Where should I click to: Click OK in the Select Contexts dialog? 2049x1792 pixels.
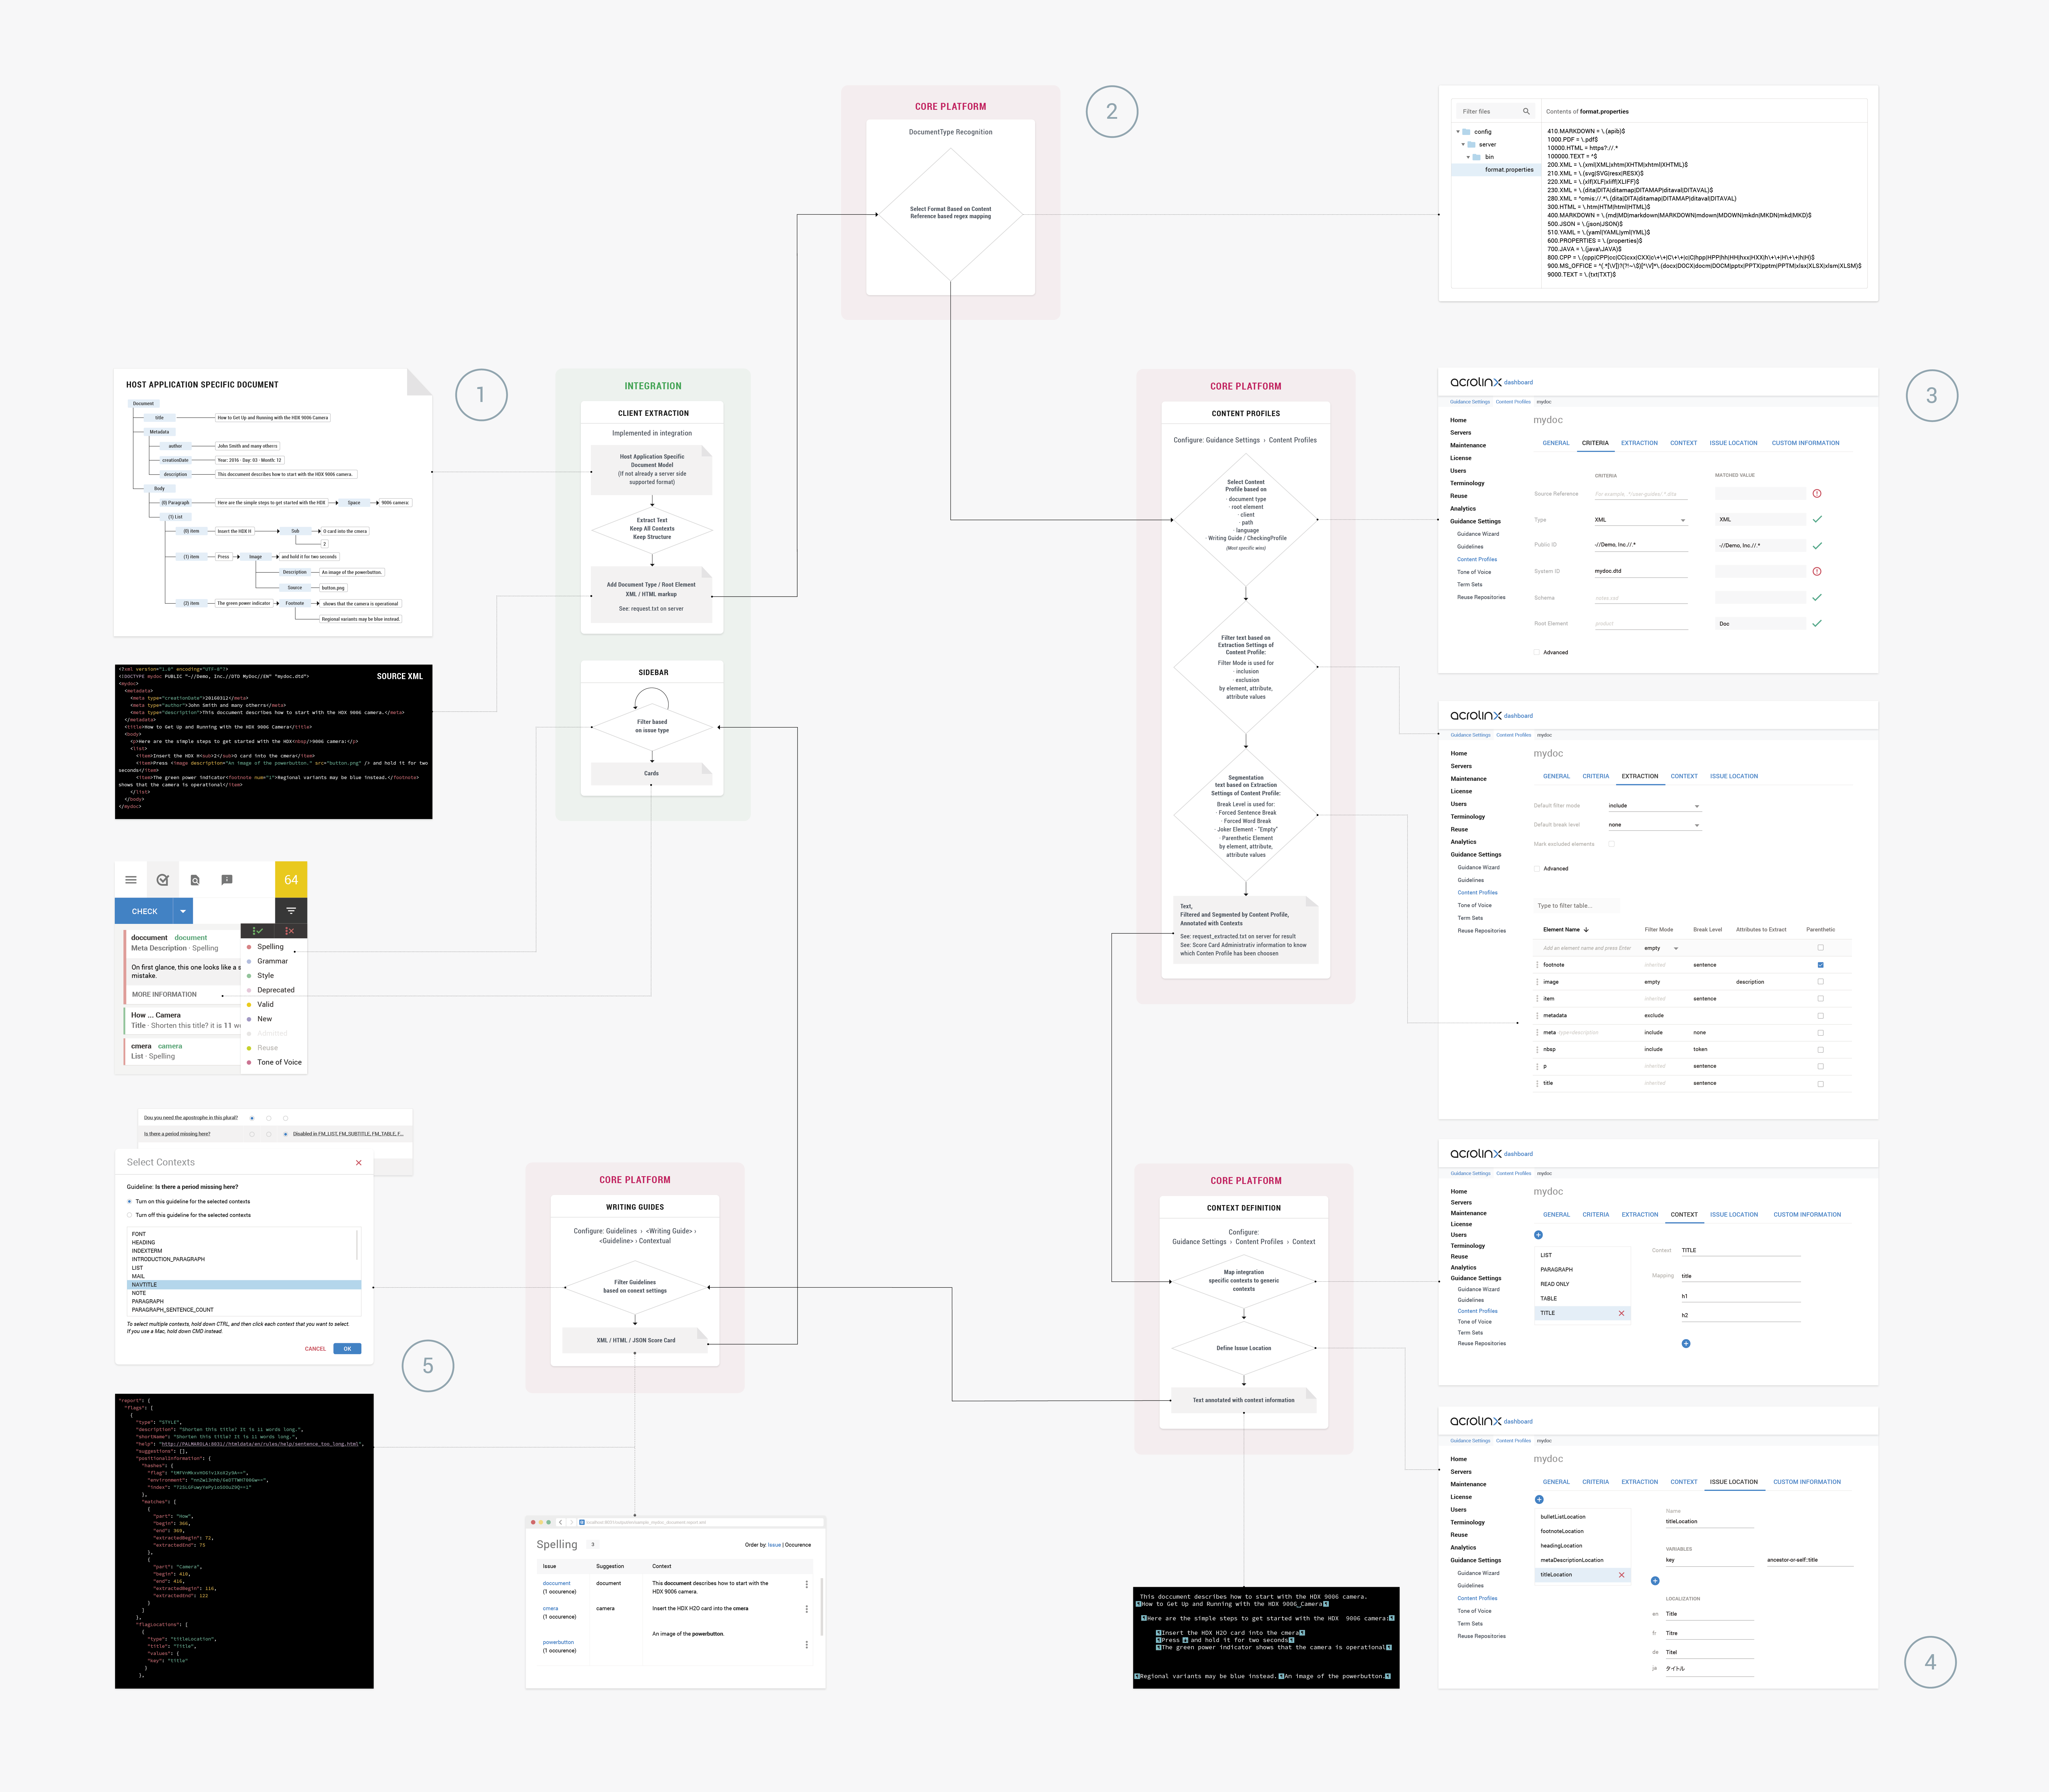[x=347, y=1349]
